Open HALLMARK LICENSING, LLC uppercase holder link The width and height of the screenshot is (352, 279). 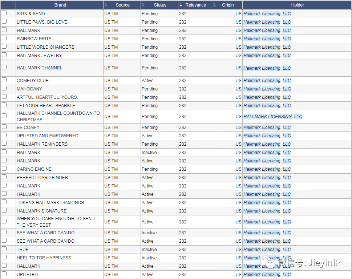click(273, 117)
